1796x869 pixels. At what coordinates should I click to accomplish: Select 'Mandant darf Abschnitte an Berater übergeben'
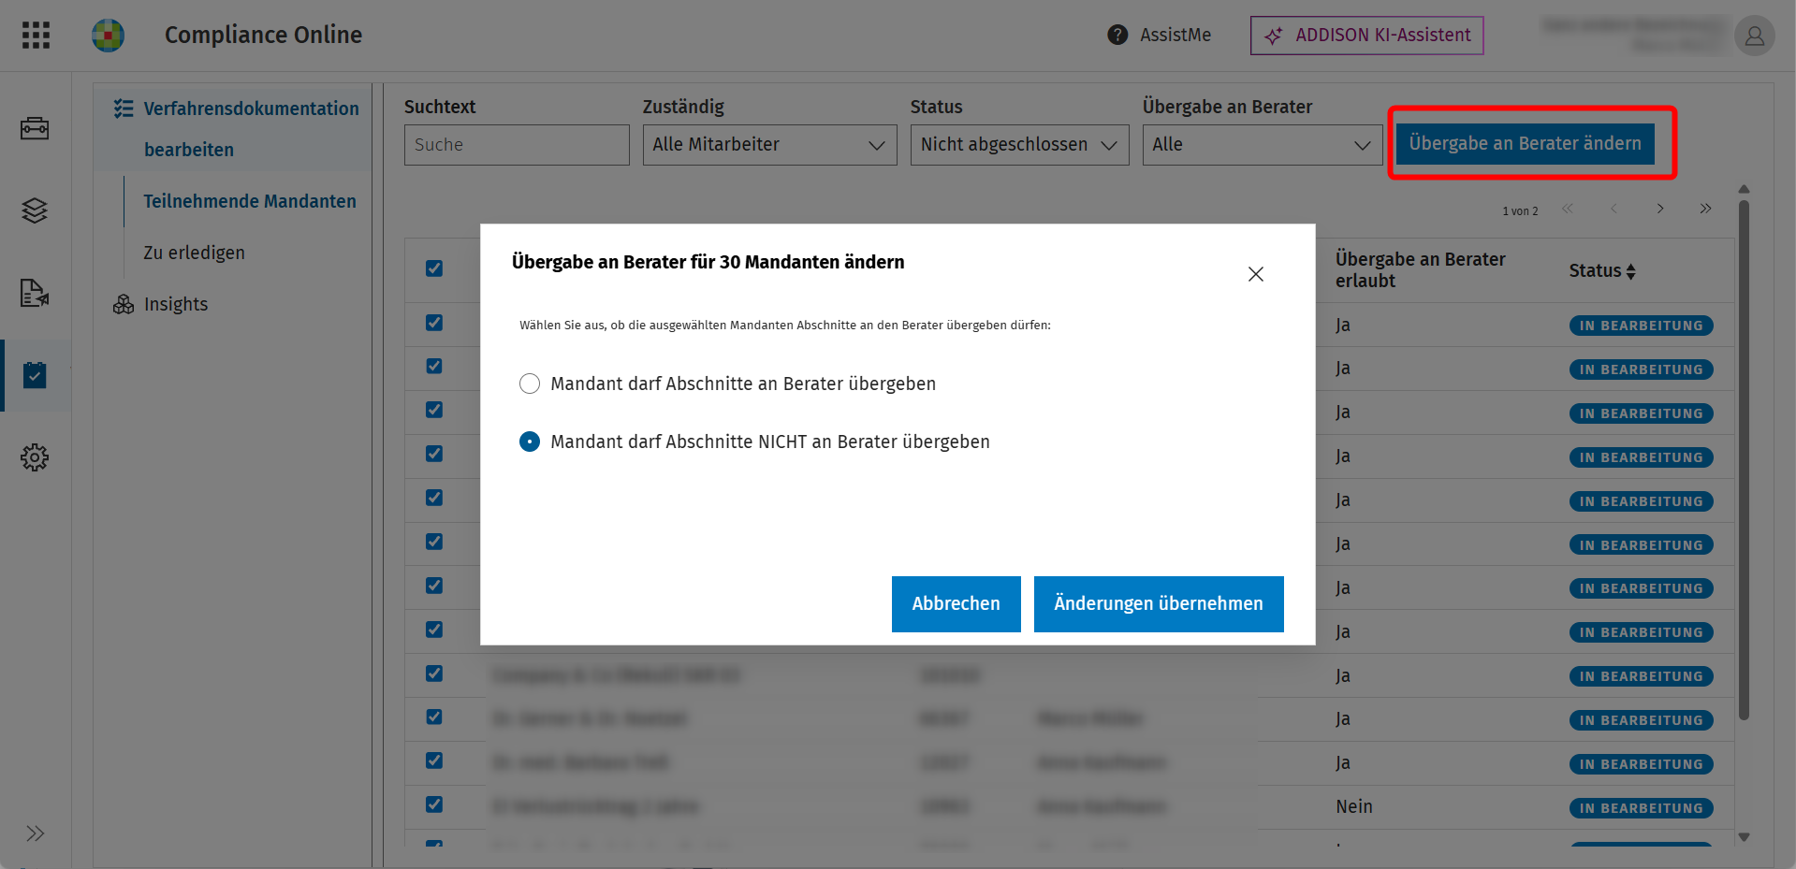point(530,384)
